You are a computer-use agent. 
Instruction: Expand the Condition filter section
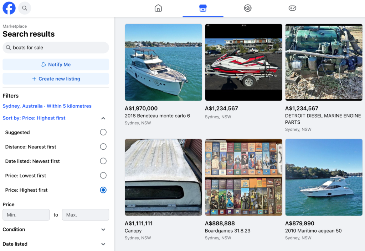[x=103, y=229]
